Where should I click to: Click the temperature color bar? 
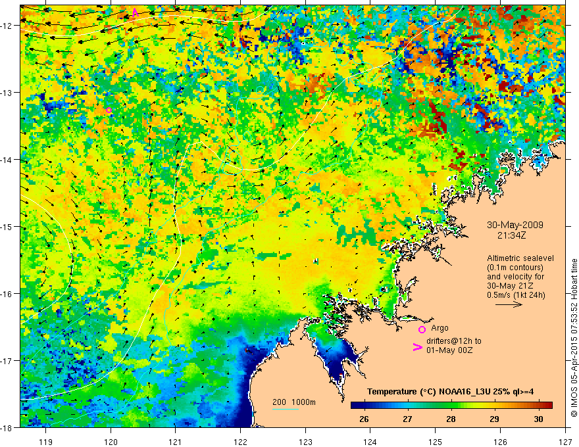pyautogui.click(x=451, y=405)
